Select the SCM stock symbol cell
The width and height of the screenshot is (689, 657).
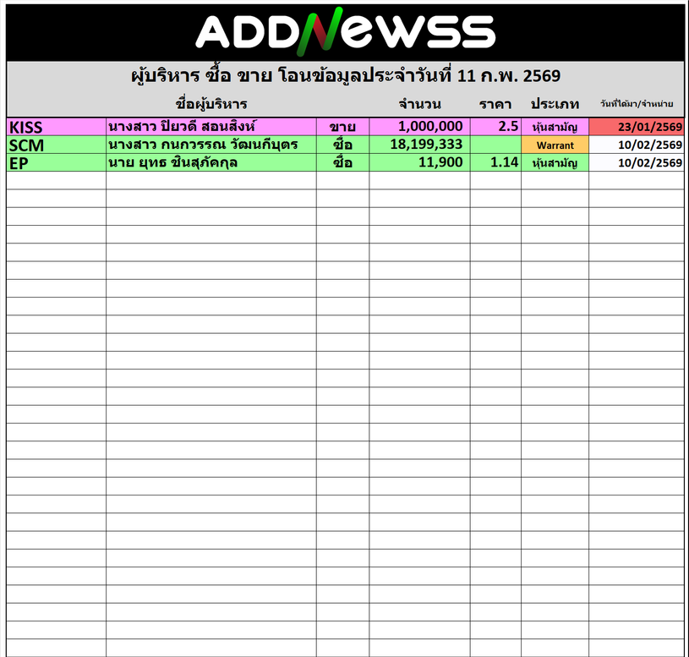(x=56, y=145)
